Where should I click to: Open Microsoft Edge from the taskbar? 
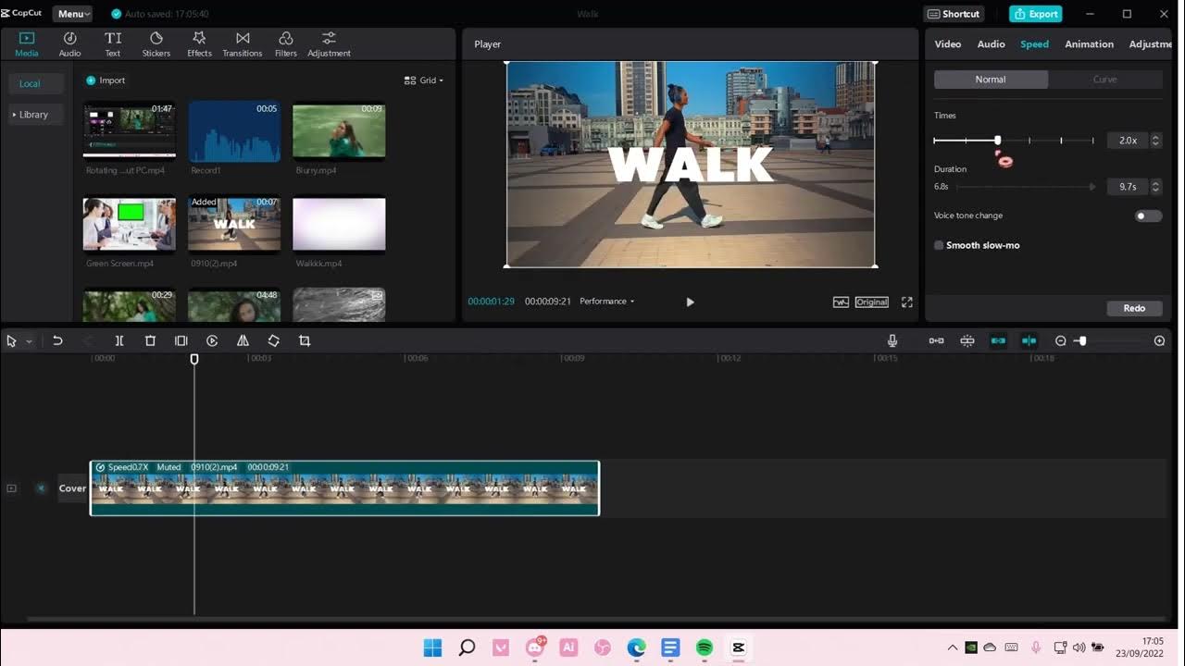point(636,647)
